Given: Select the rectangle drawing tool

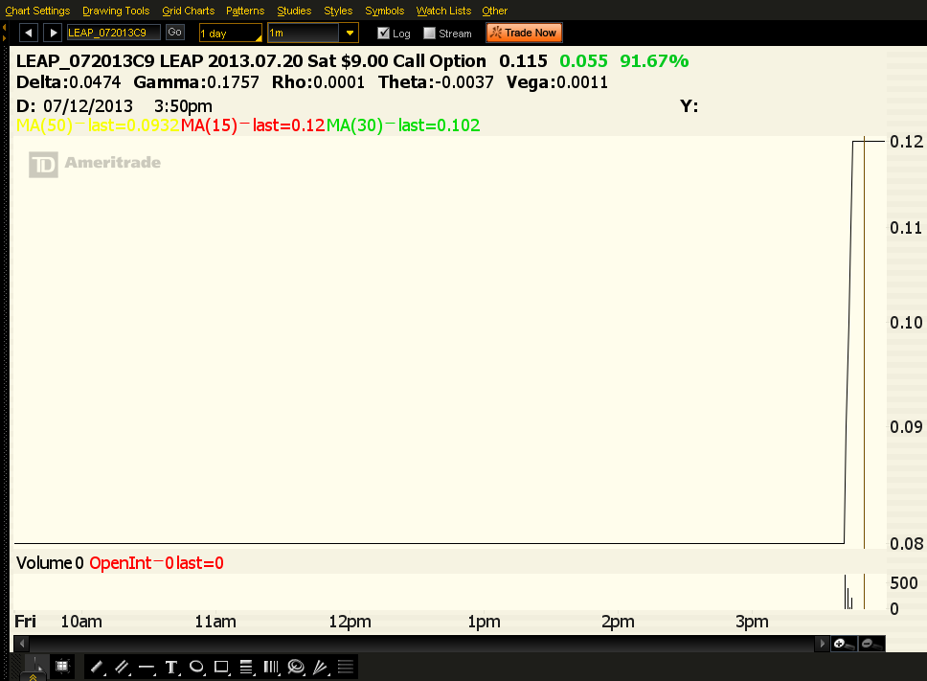Looking at the screenshot, I should pos(221,667).
